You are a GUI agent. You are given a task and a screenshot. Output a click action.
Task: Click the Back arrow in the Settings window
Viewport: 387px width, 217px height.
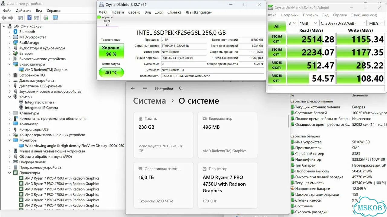(133, 89)
